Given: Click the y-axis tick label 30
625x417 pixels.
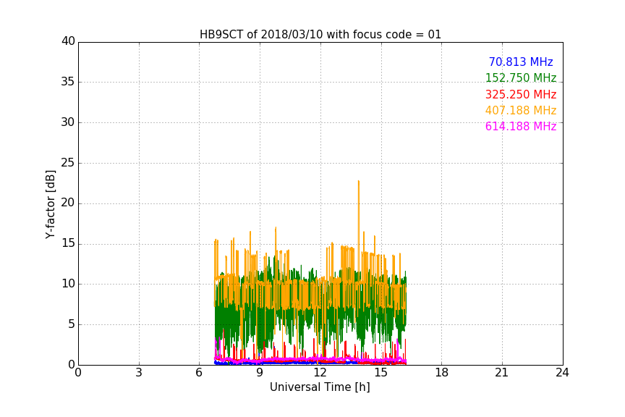Looking at the screenshot, I should pos(68,122).
